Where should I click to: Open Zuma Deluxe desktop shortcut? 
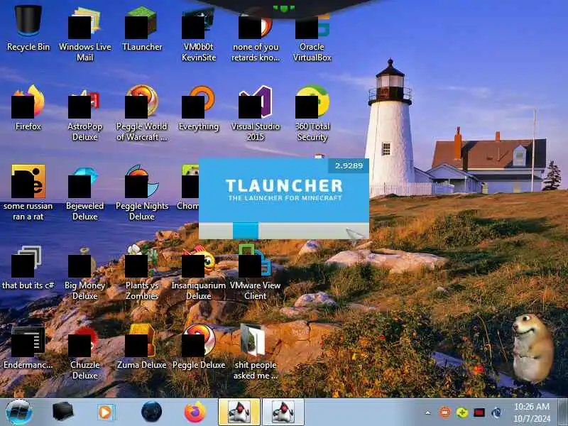[x=141, y=347]
